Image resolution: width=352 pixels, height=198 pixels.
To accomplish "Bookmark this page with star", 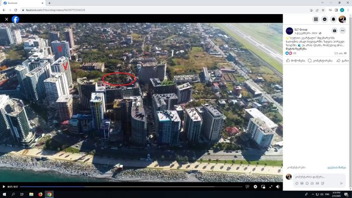I will pyautogui.click(x=323, y=10).
